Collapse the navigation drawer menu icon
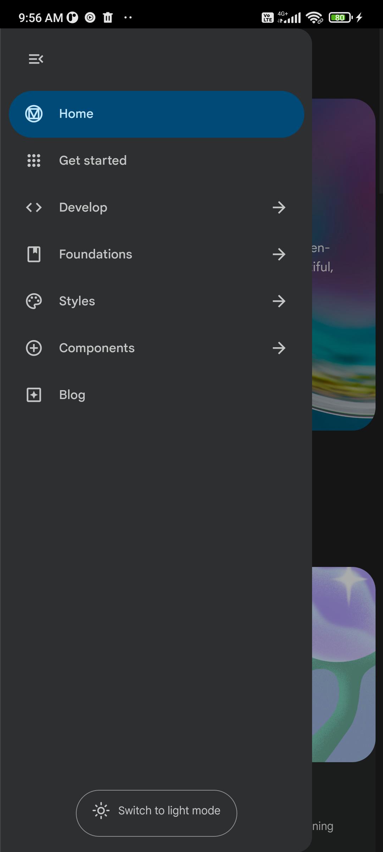 pyautogui.click(x=36, y=59)
